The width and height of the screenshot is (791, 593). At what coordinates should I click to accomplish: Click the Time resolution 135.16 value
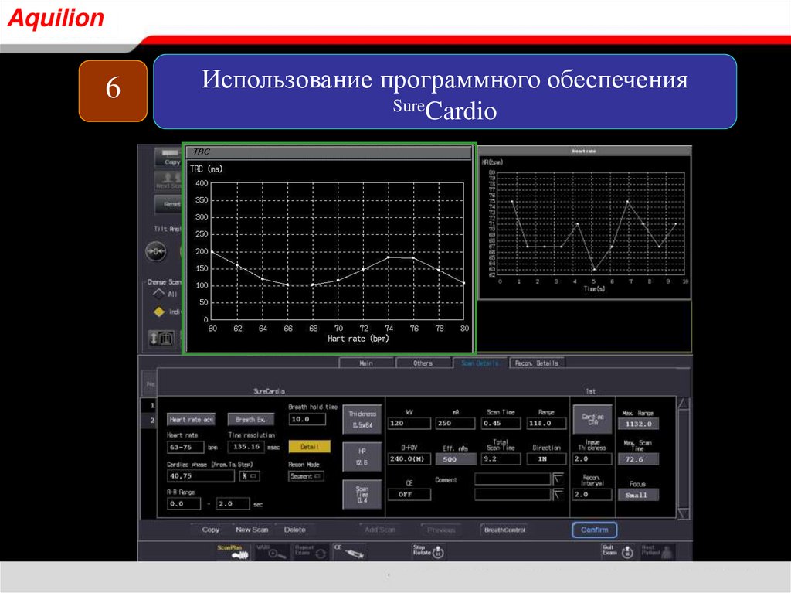click(246, 447)
